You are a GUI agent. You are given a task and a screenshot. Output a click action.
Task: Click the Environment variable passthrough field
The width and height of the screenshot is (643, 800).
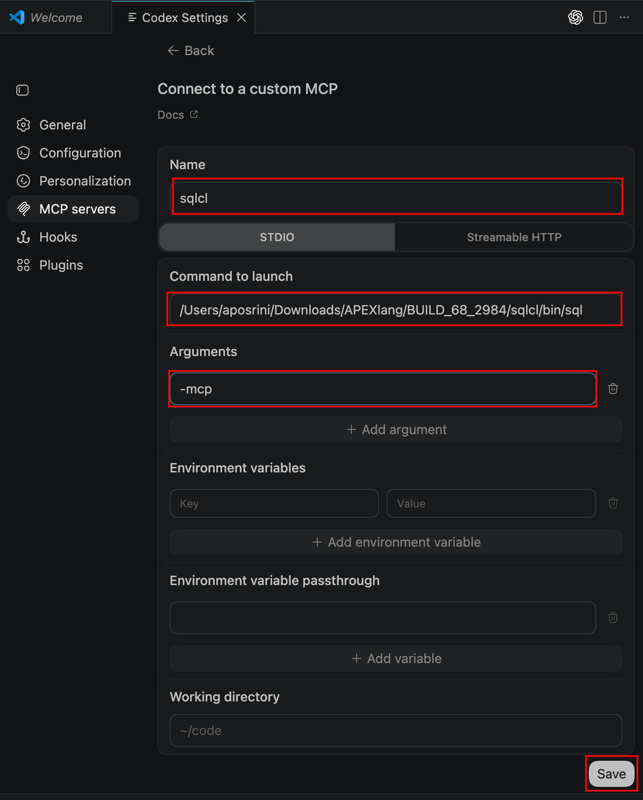point(383,617)
